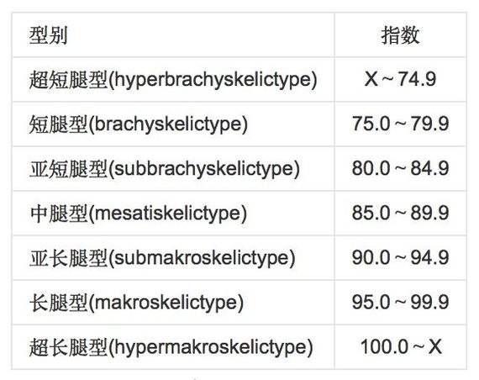Screen dimensions: 479x380
Task: Select the 75.0~79.9 index value
Action: (400, 124)
